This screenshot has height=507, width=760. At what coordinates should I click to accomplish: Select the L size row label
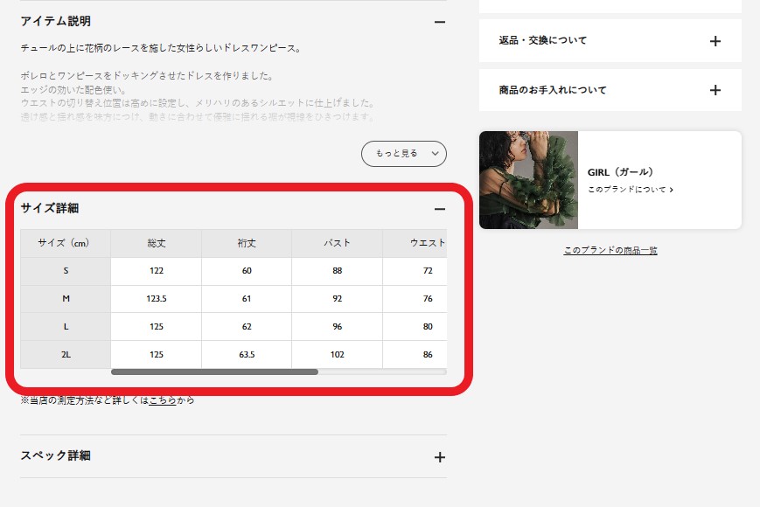click(x=66, y=327)
